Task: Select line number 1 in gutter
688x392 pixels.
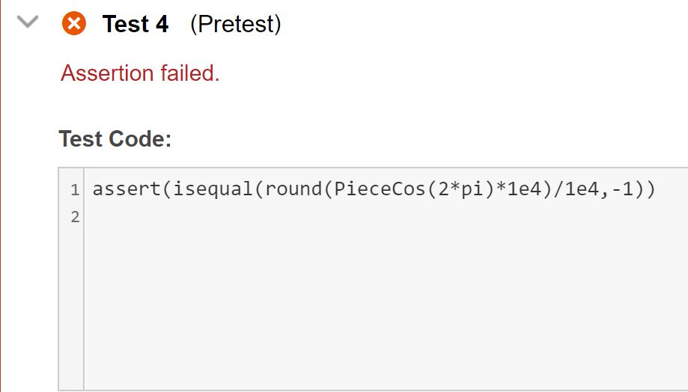Action: click(x=75, y=190)
